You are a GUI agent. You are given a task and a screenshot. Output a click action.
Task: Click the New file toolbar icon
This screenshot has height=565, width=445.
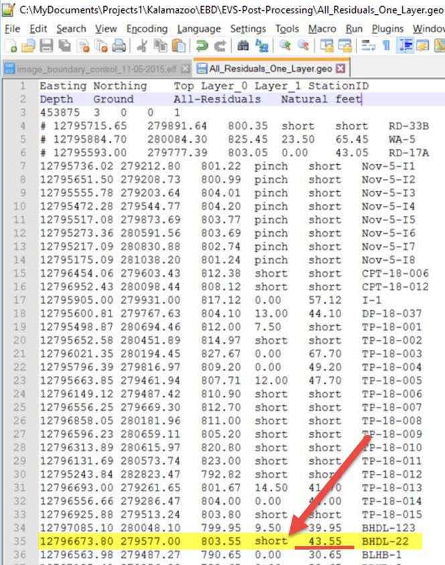(x=11, y=46)
